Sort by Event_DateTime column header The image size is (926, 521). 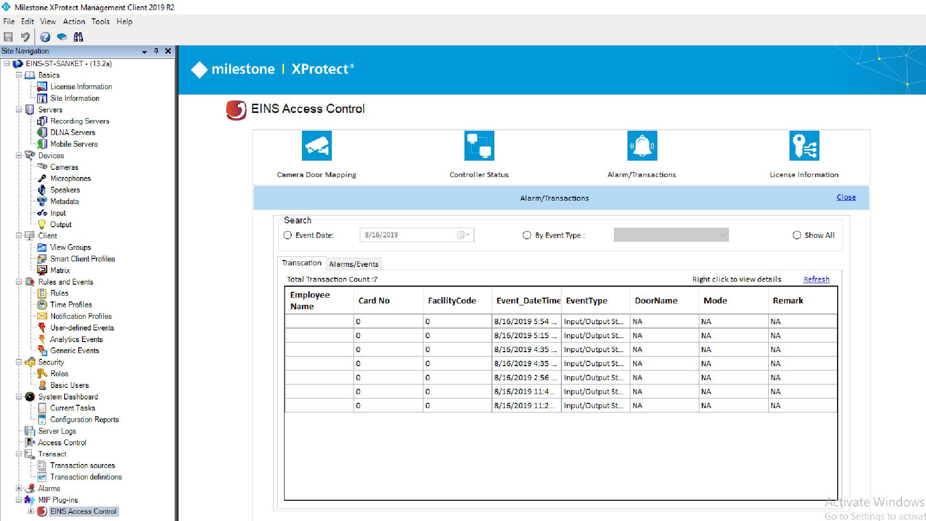[527, 301]
